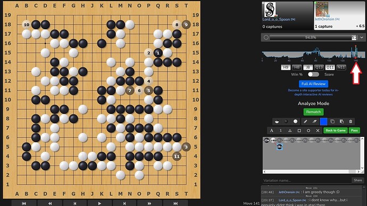Viewport: 367px width, 206px height.
Task: Click the white stone labeled 10 on the board
Action: click(27, 24)
